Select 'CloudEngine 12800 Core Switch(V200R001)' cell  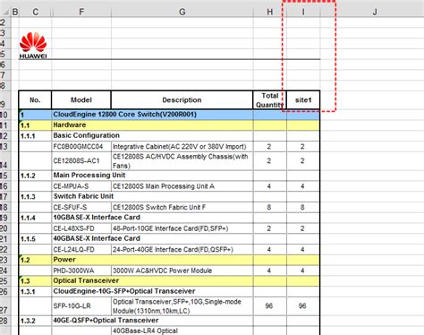[152, 115]
